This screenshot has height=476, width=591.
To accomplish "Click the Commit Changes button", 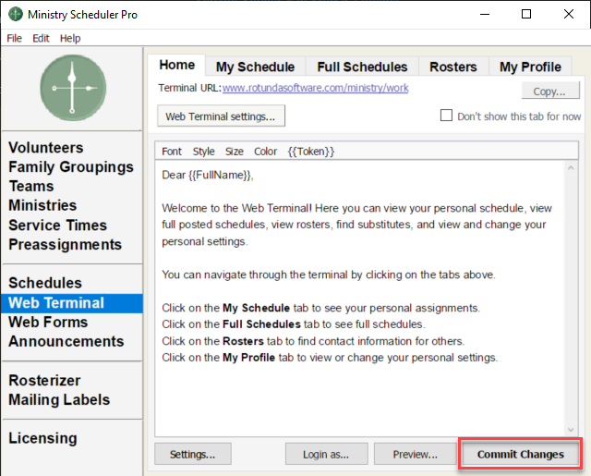I will coord(521,454).
